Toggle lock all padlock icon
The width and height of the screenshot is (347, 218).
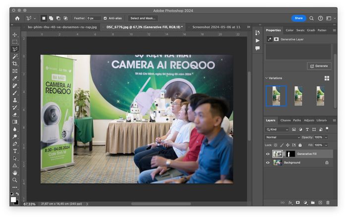pyautogui.click(x=300, y=145)
